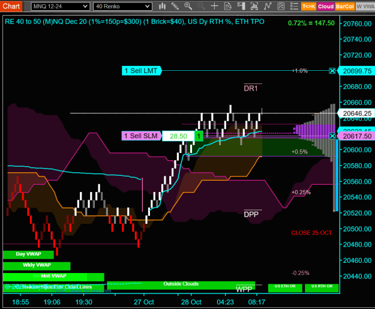Click the 20699.75 price axis marker
The image size is (375, 309).
[357, 71]
